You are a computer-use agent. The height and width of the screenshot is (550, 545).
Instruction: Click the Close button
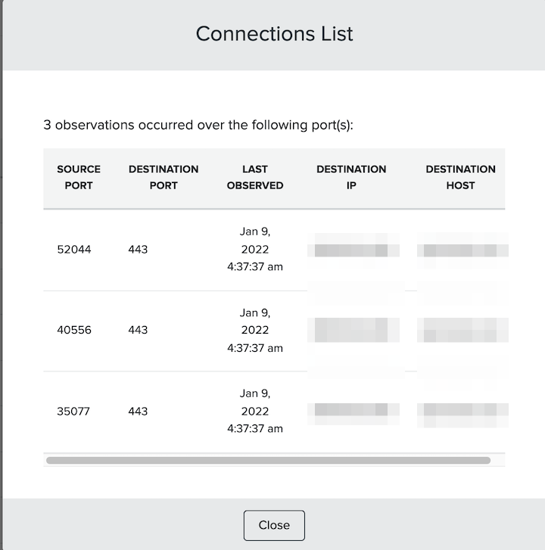click(274, 525)
